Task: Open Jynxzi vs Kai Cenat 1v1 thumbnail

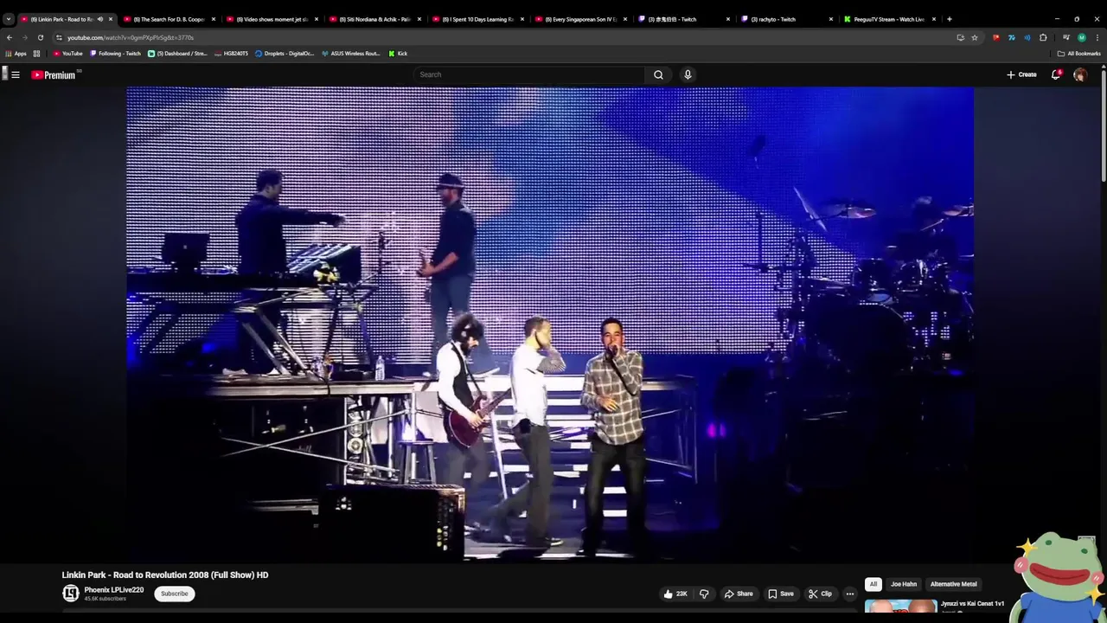Action: (x=900, y=607)
